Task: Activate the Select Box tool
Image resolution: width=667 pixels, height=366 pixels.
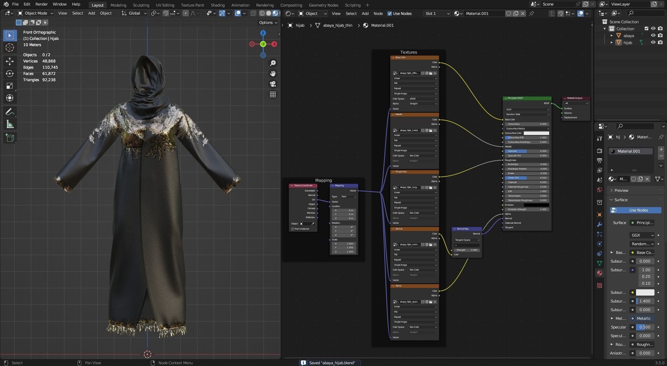Action: point(10,35)
